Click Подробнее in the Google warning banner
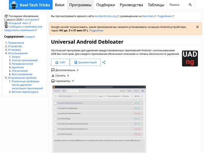 click(x=96, y=31)
